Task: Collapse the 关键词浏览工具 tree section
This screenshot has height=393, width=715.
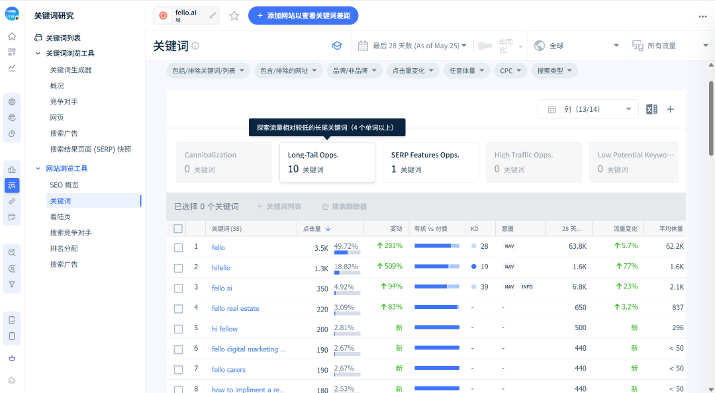Action: pos(38,54)
